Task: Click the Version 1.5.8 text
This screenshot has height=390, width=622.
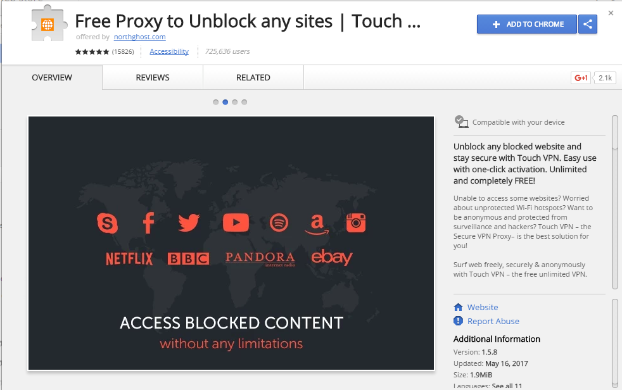Action: click(x=475, y=352)
